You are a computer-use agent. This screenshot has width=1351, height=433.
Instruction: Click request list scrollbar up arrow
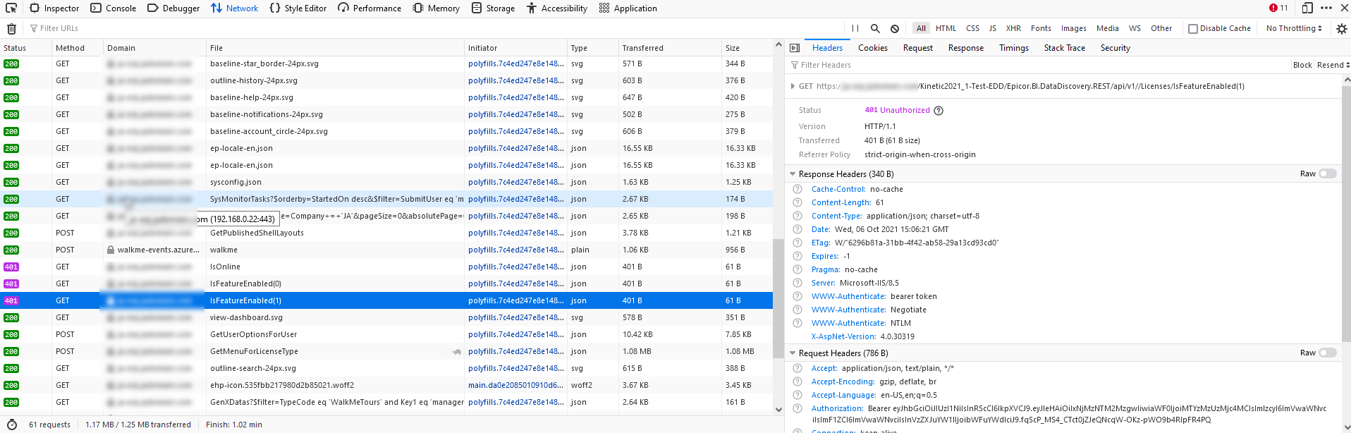[778, 44]
